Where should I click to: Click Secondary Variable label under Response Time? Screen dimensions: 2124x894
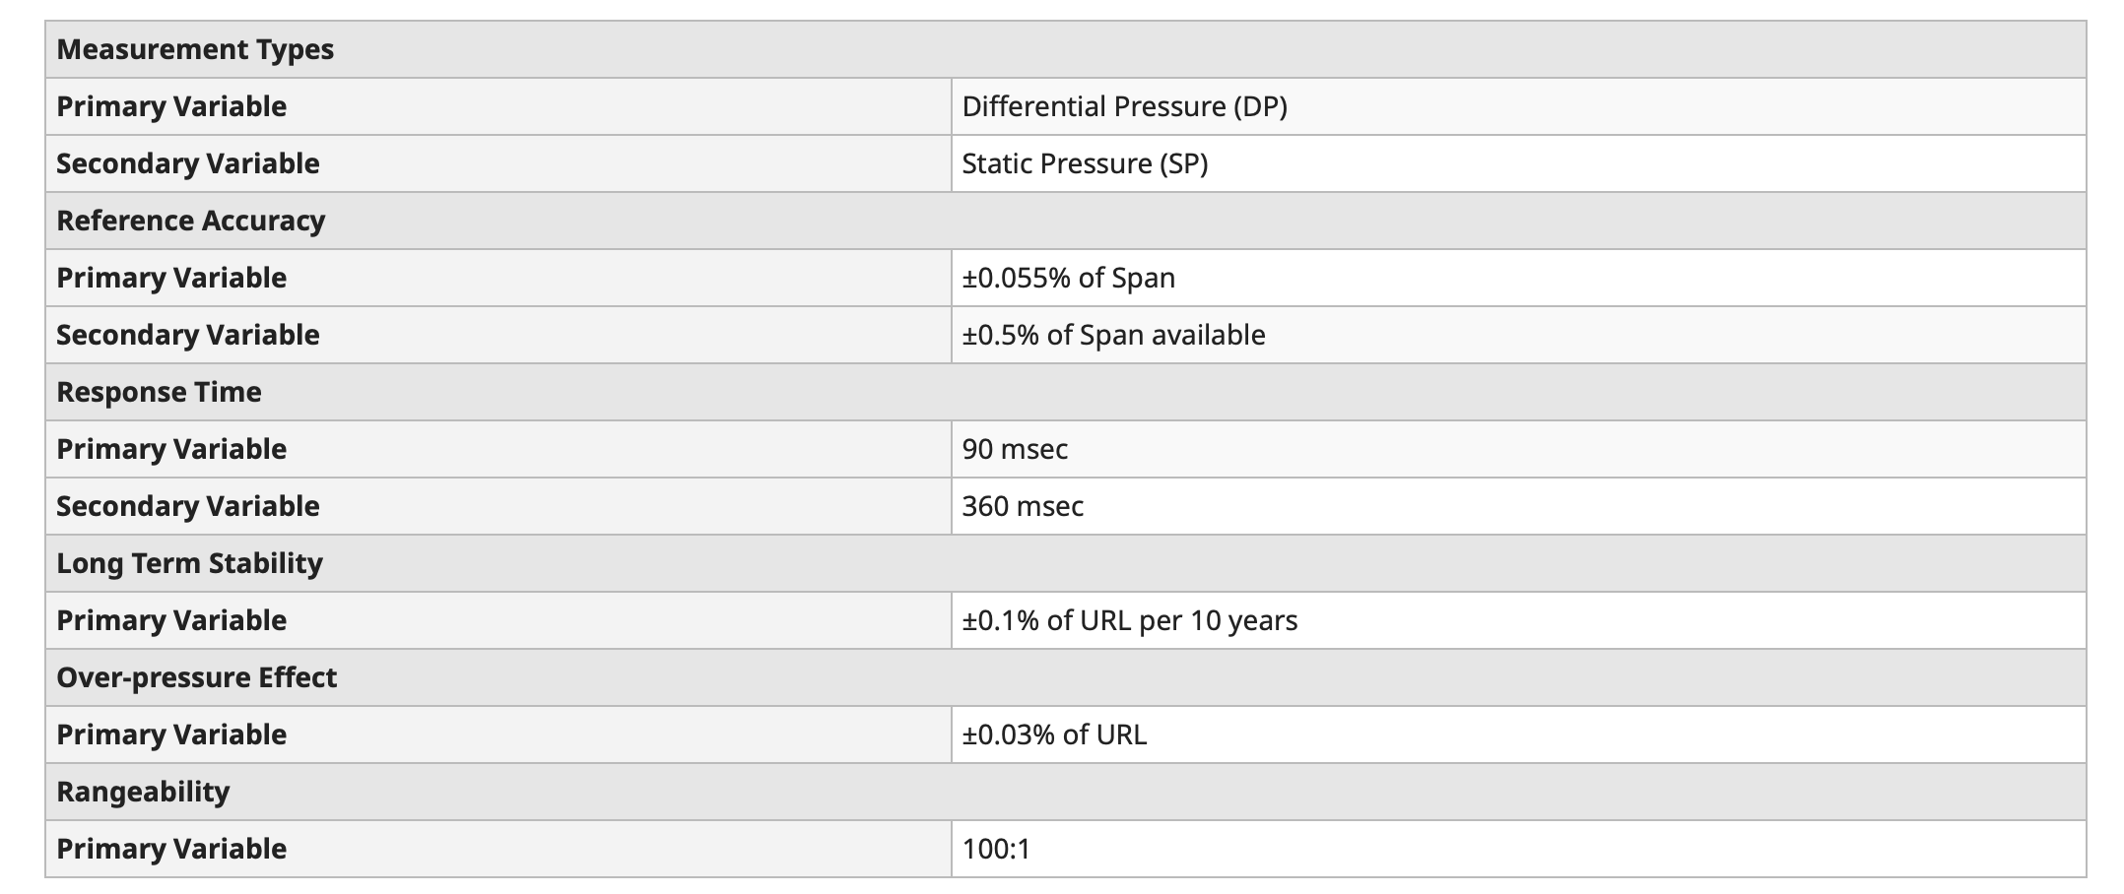(187, 506)
